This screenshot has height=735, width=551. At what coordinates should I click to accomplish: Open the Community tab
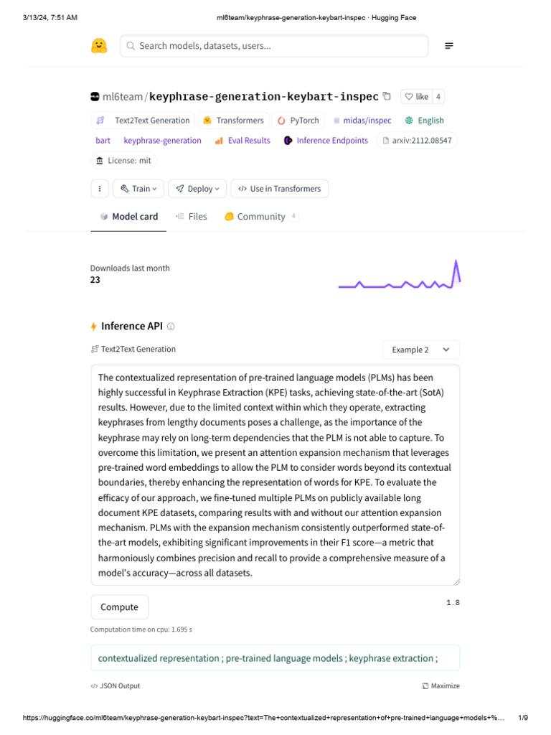coord(260,217)
